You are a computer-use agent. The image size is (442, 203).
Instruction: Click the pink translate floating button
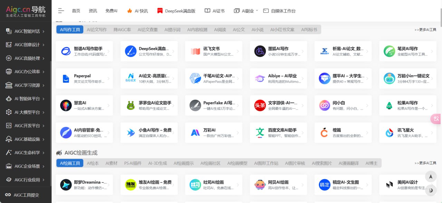tap(436, 119)
